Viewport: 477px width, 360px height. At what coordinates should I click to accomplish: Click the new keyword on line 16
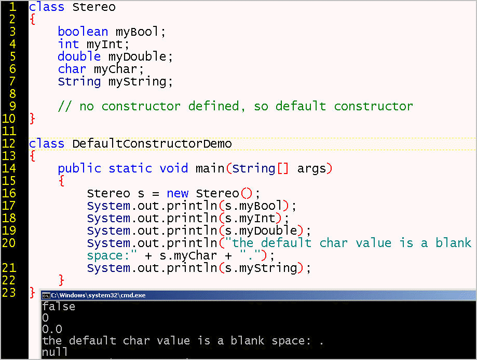click(178, 193)
